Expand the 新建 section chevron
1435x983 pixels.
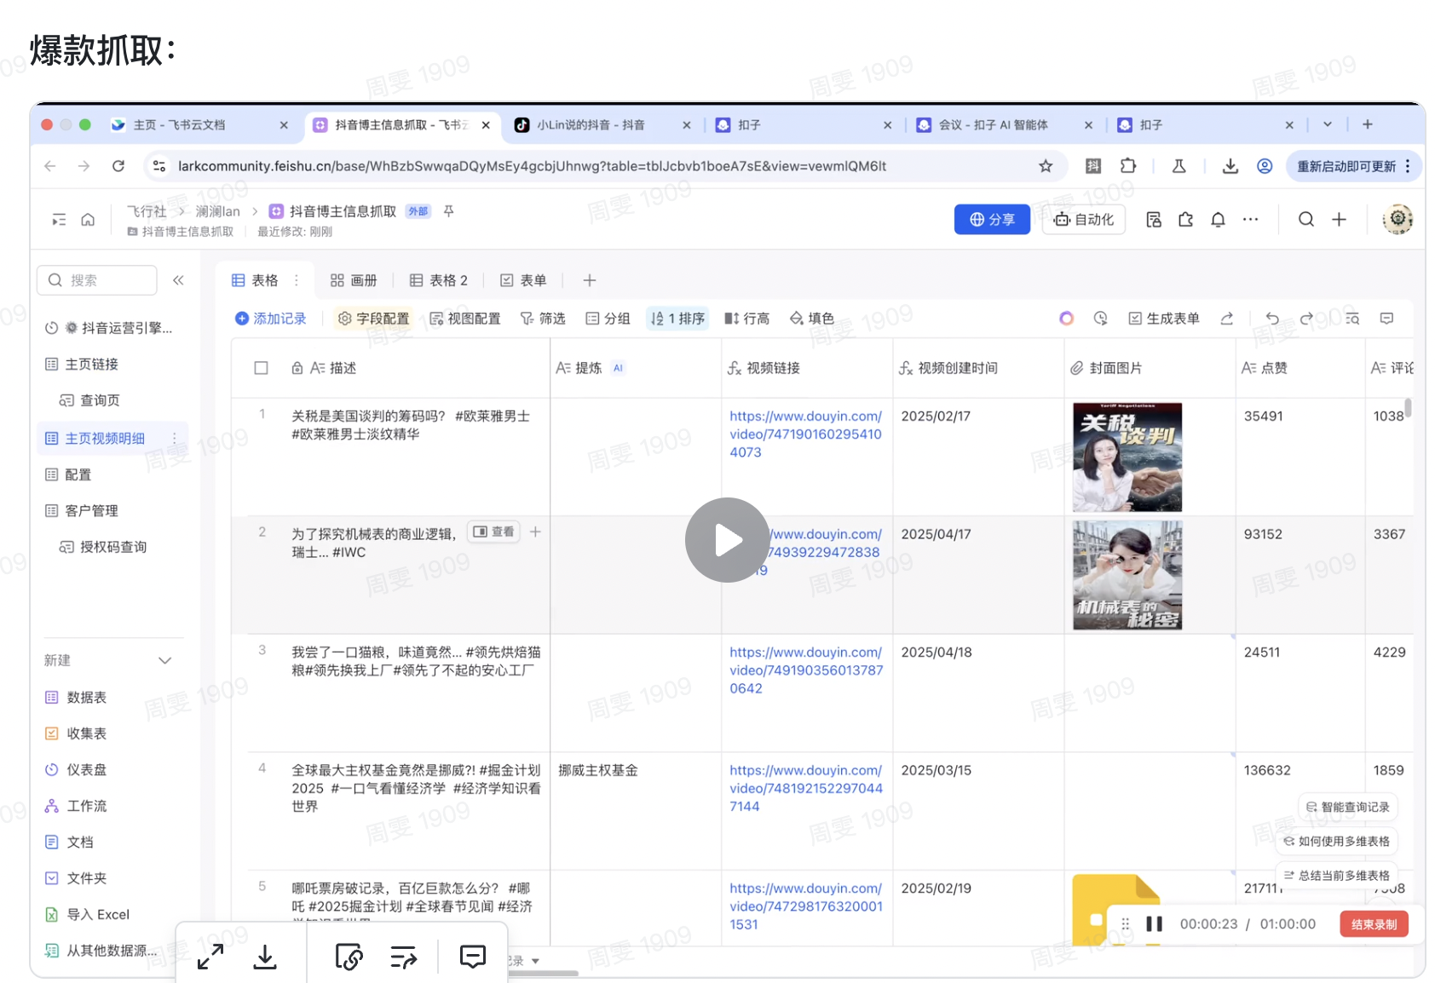[165, 661]
